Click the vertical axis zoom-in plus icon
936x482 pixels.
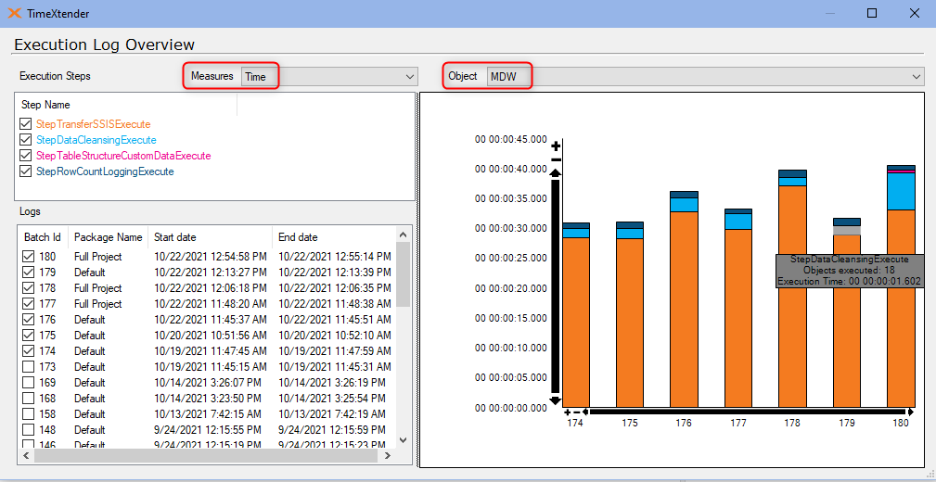pyautogui.click(x=556, y=146)
